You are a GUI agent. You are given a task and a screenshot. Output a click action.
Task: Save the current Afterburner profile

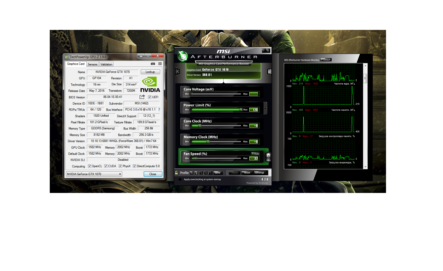pos(218,173)
